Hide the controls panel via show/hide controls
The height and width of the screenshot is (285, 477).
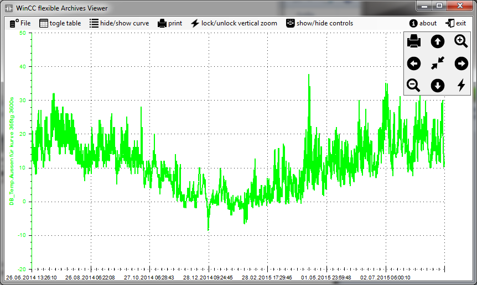319,23
